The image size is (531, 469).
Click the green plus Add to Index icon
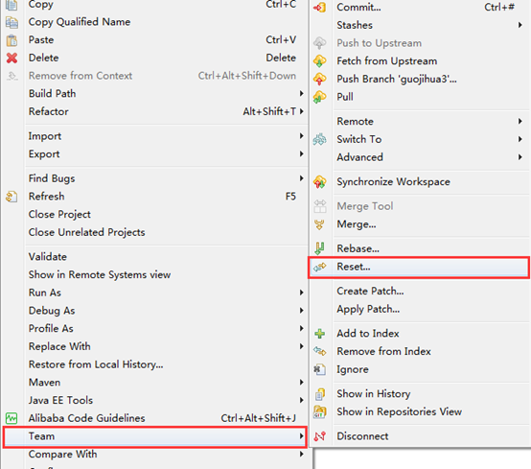point(320,334)
